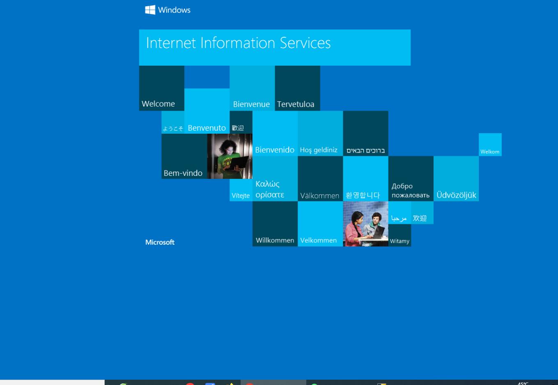Select the Καλώς ορίσατε tile
This screenshot has width=558, height=385.
pos(275,179)
